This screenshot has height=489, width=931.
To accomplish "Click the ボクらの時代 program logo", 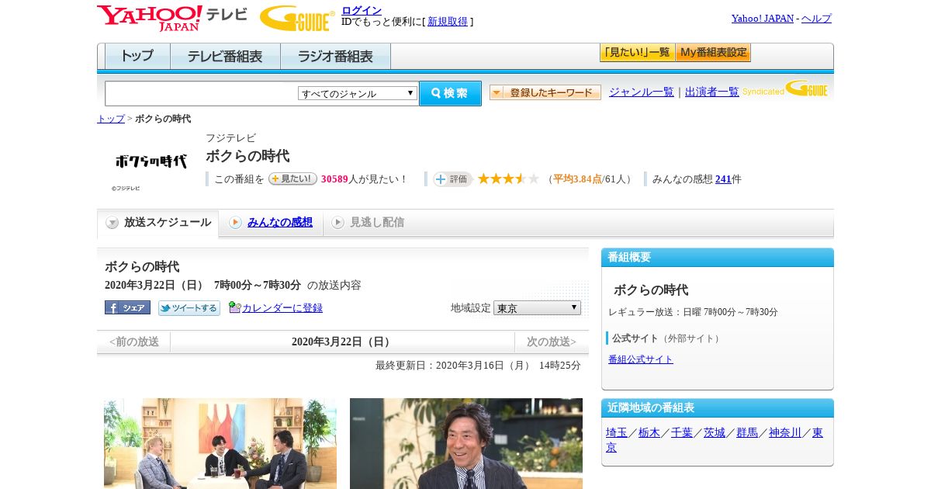I will (x=151, y=161).
